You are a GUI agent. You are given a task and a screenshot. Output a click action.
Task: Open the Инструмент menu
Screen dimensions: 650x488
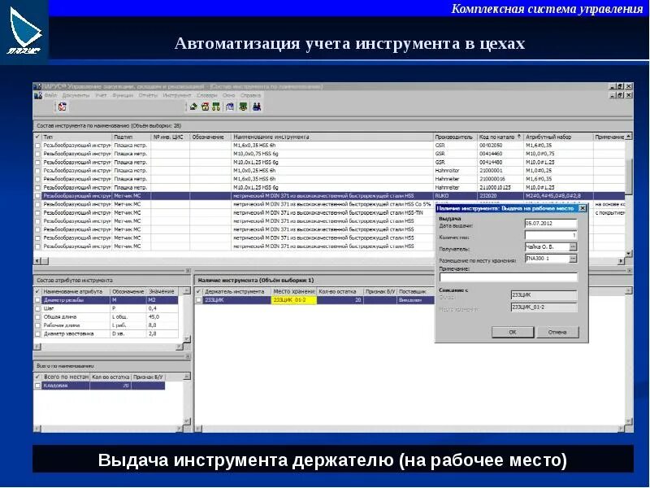coord(177,95)
